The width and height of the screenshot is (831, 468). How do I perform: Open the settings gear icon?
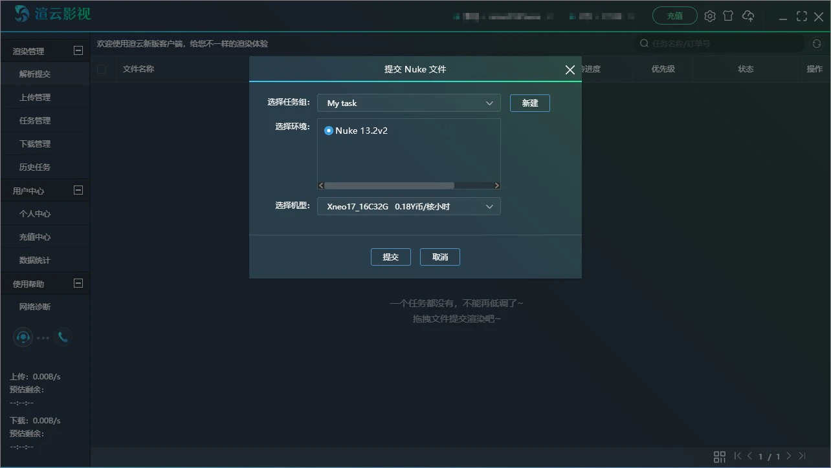tap(710, 16)
